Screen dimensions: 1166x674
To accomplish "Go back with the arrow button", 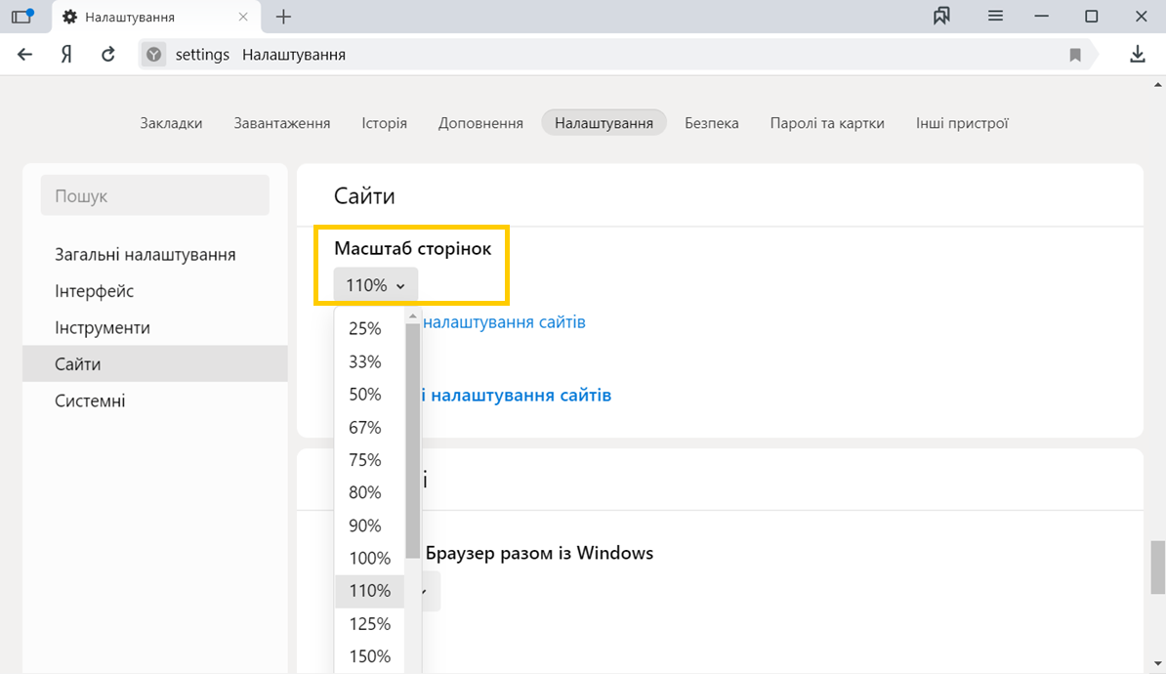I will [x=24, y=55].
